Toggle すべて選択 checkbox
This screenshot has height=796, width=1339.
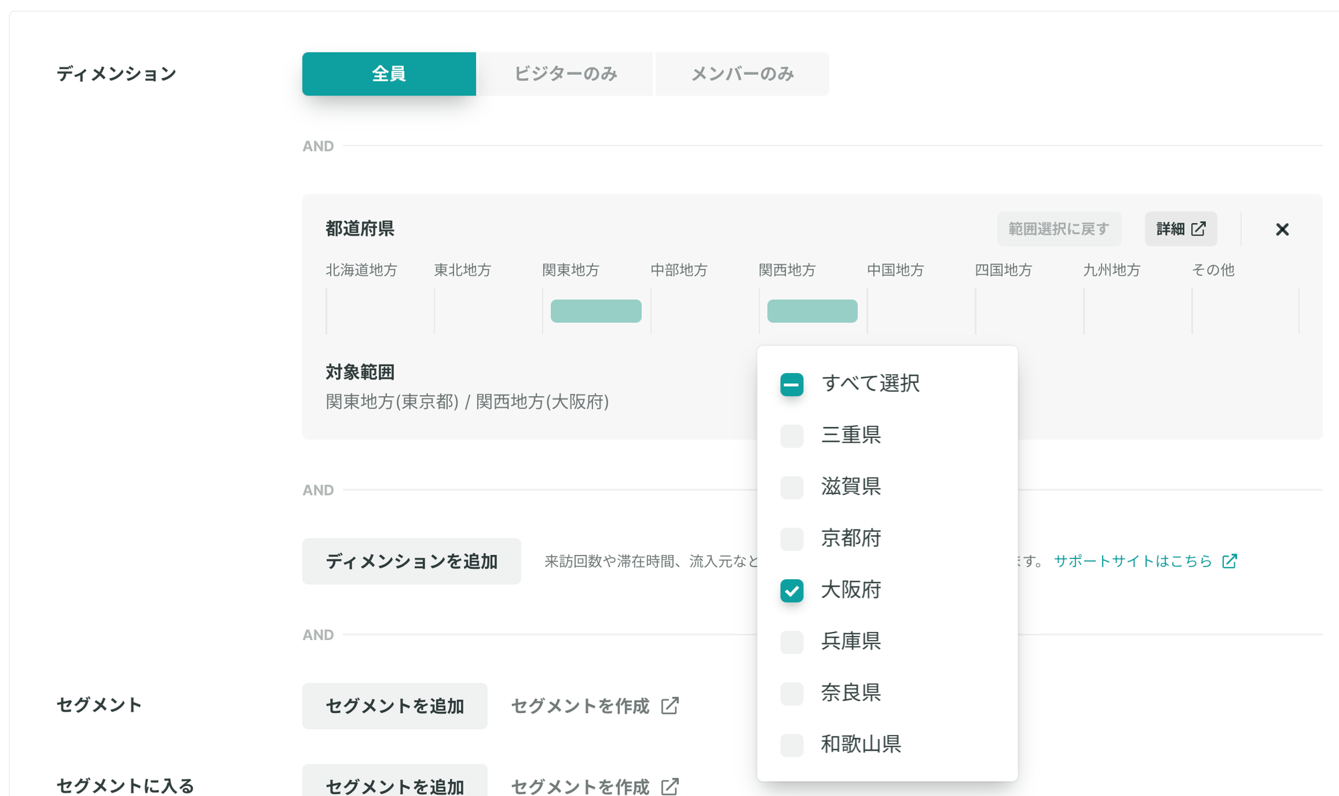pyautogui.click(x=792, y=384)
